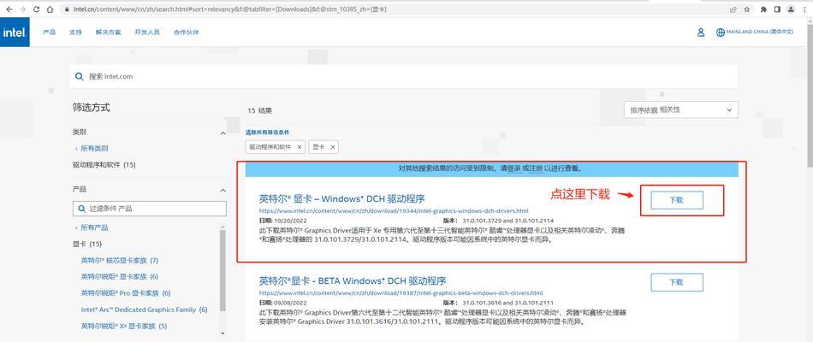Click the browser forward arrow
Image resolution: width=813 pixels, height=342 pixels.
coord(22,9)
